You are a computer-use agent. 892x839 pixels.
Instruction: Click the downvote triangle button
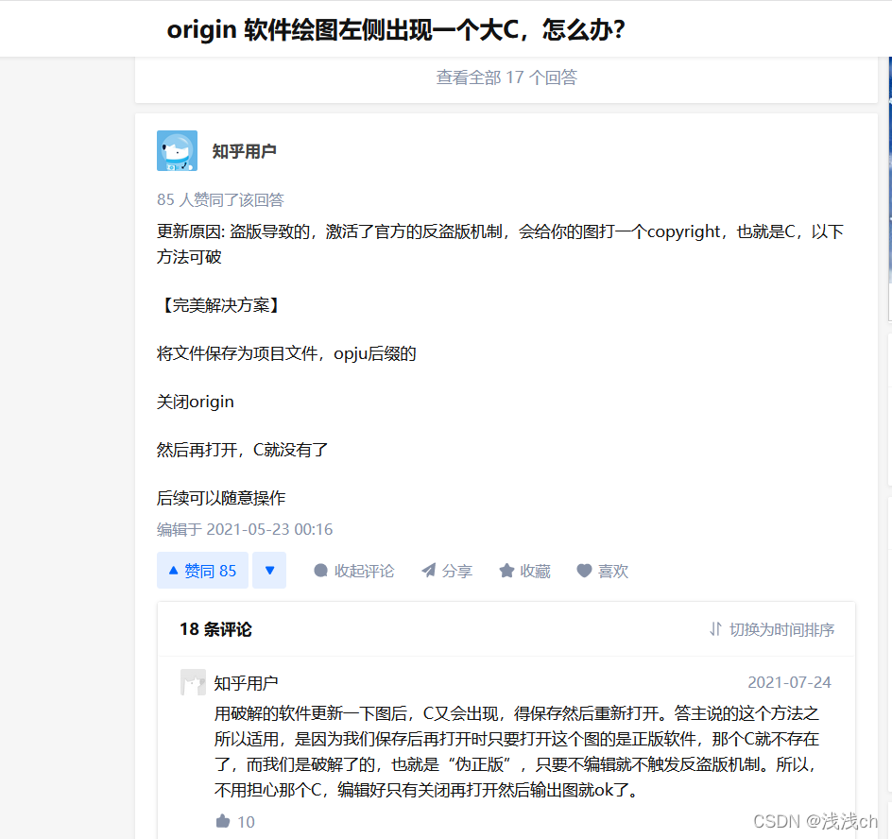click(x=269, y=571)
